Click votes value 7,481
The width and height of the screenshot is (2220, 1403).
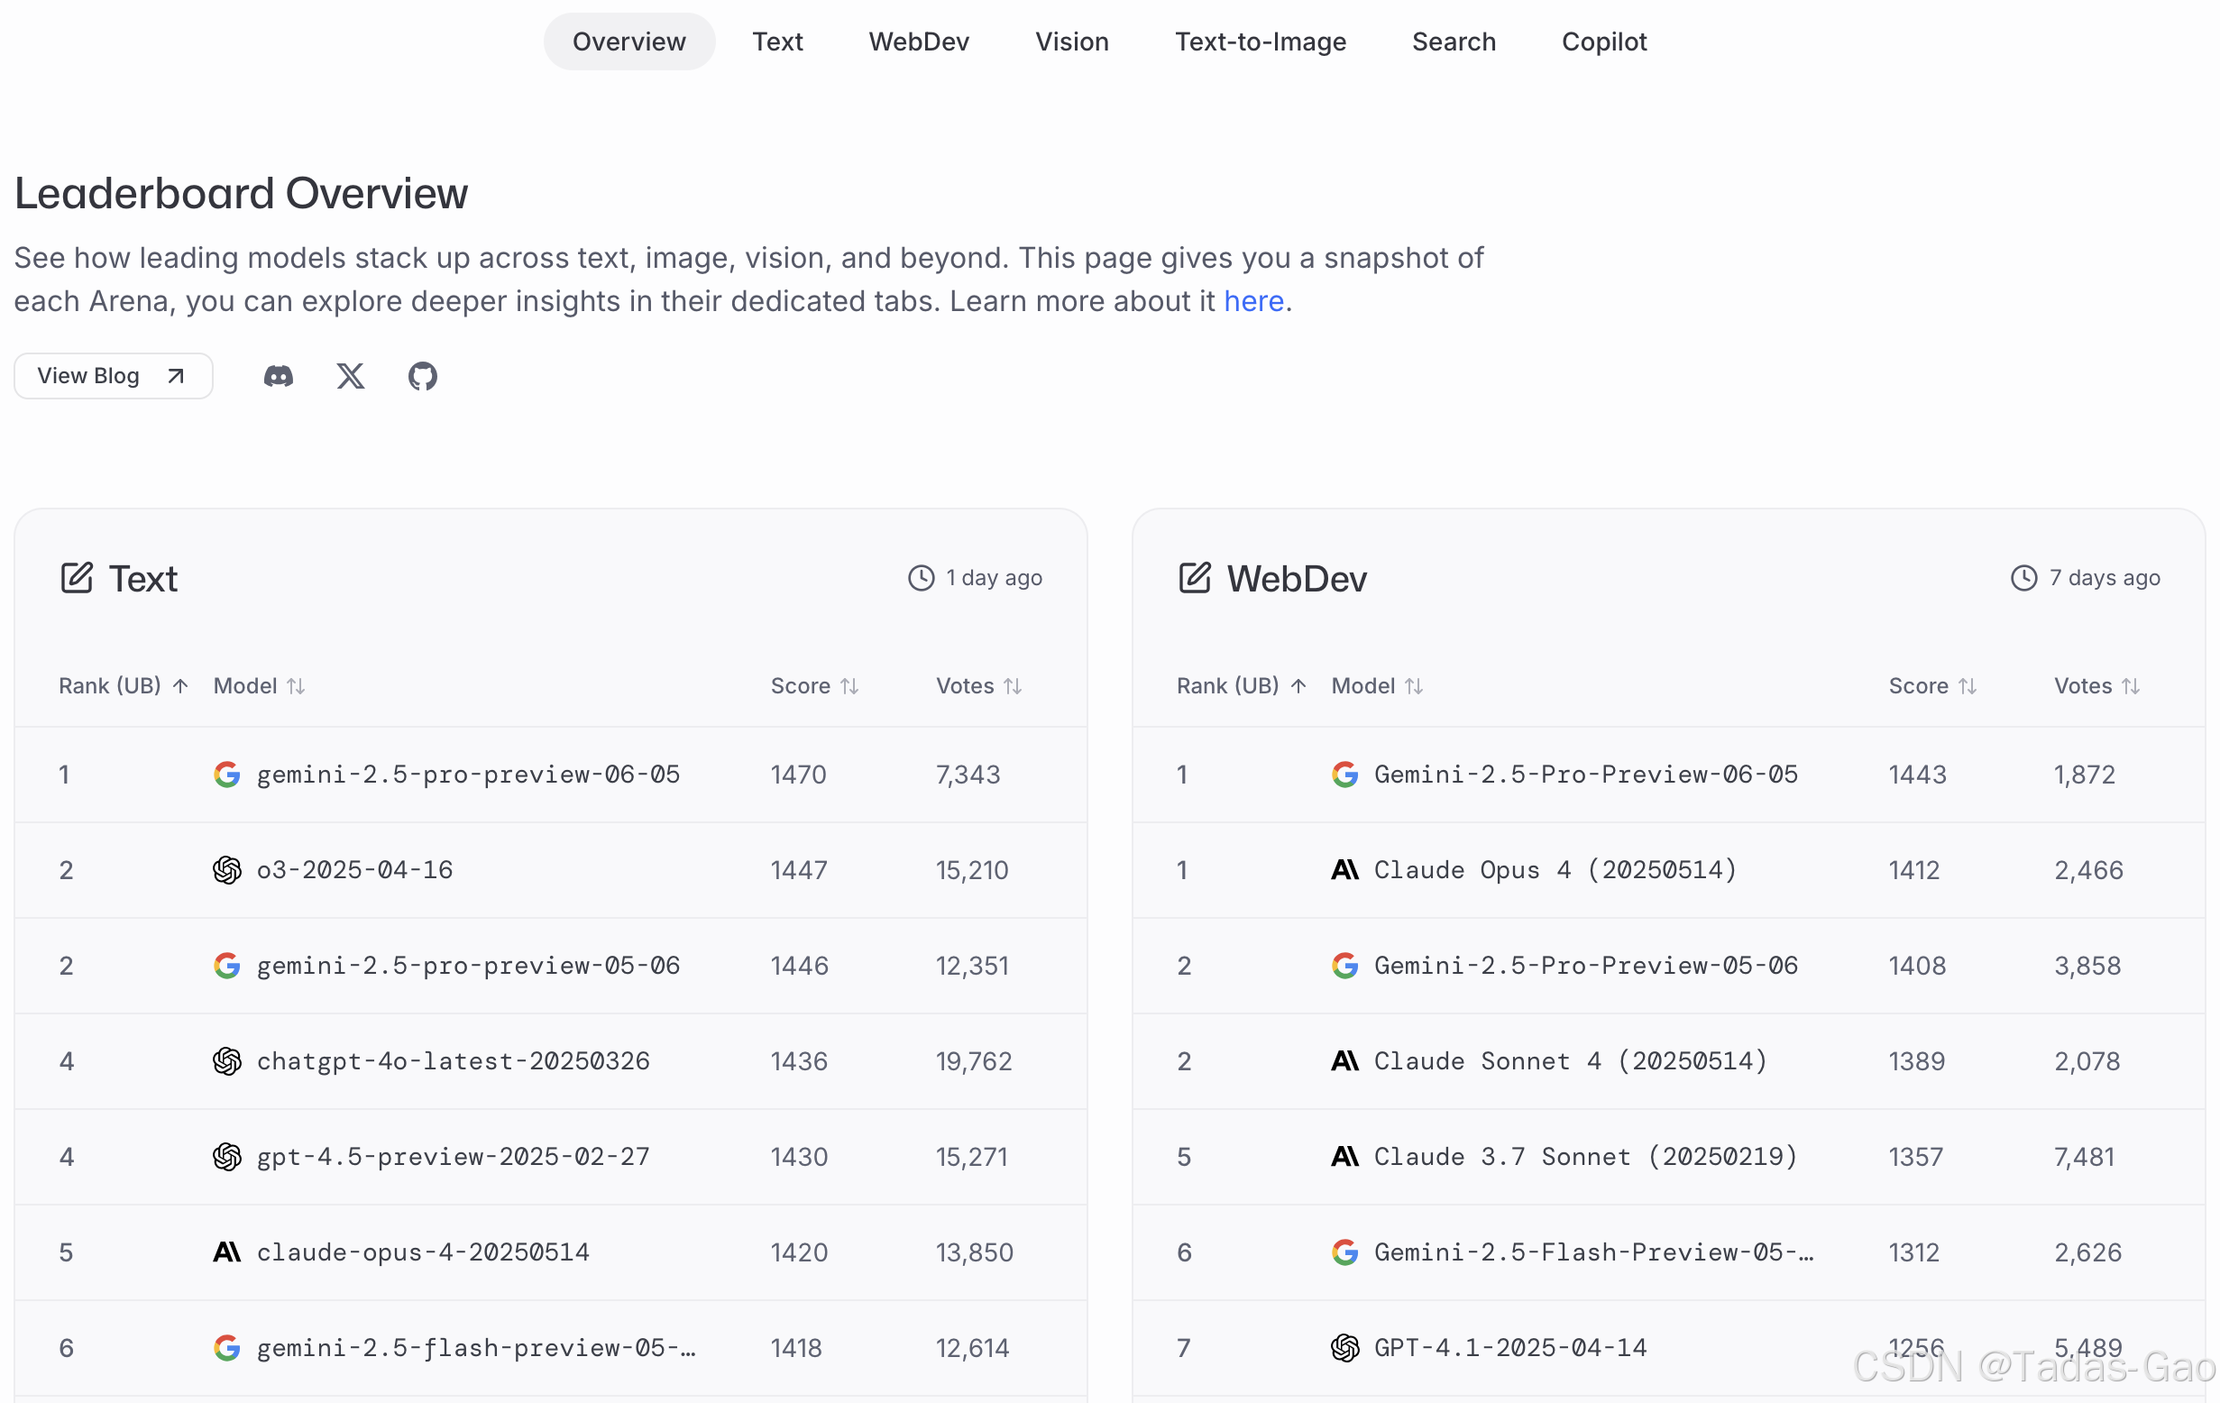[2084, 1157]
